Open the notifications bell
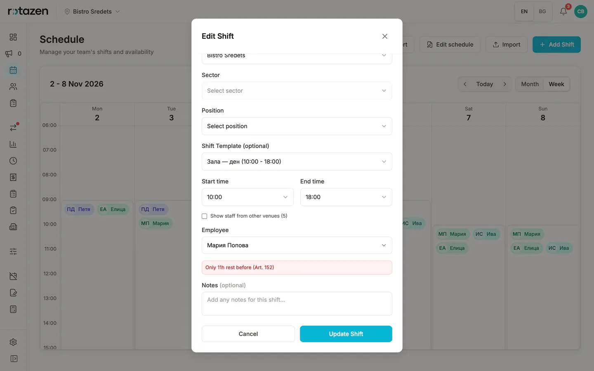Viewport: 594px width, 371px height. (563, 12)
